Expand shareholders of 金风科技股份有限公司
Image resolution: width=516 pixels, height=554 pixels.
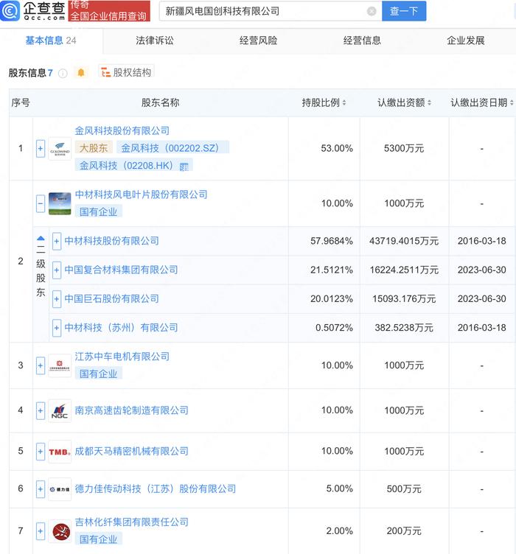click(41, 149)
